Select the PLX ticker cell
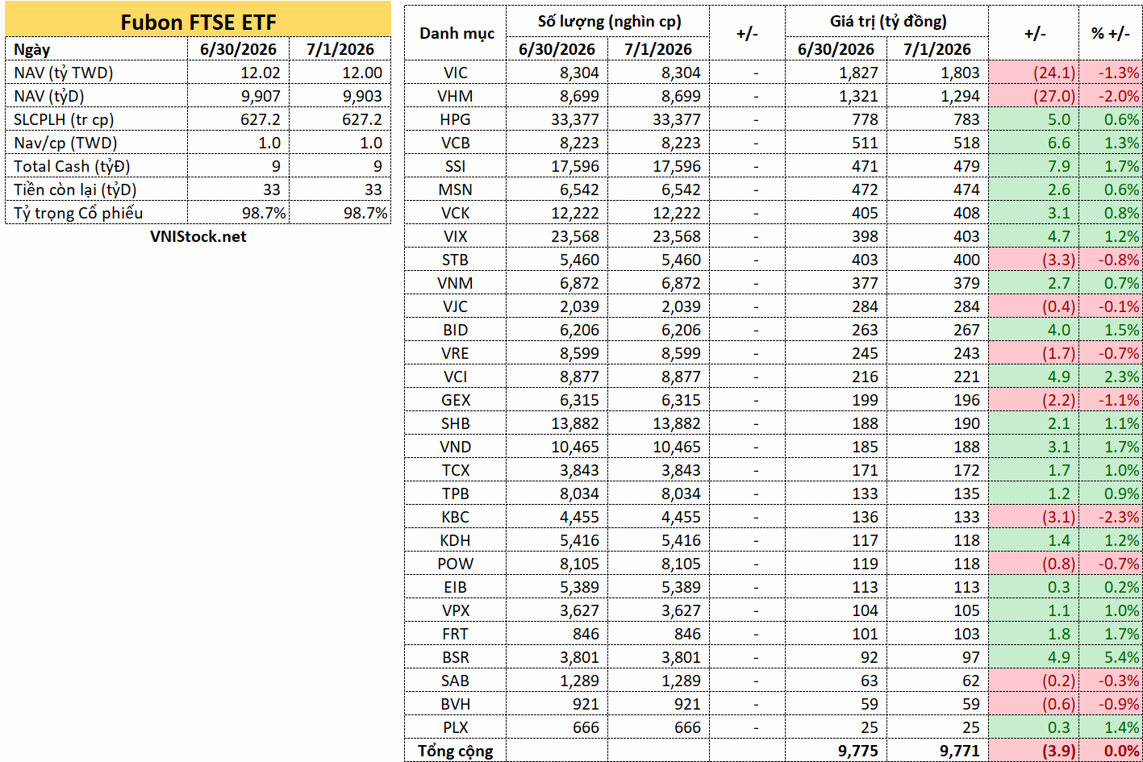The image size is (1143, 762). [x=456, y=727]
